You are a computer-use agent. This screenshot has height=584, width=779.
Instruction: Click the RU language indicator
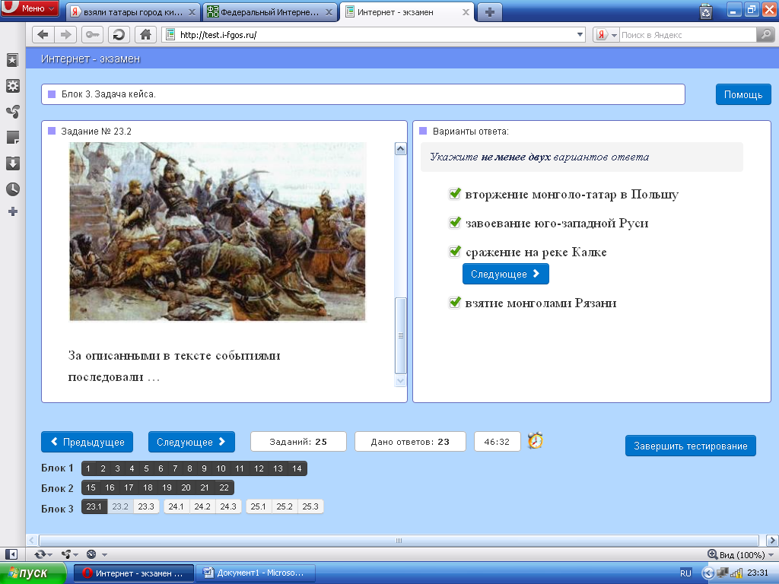pyautogui.click(x=685, y=573)
